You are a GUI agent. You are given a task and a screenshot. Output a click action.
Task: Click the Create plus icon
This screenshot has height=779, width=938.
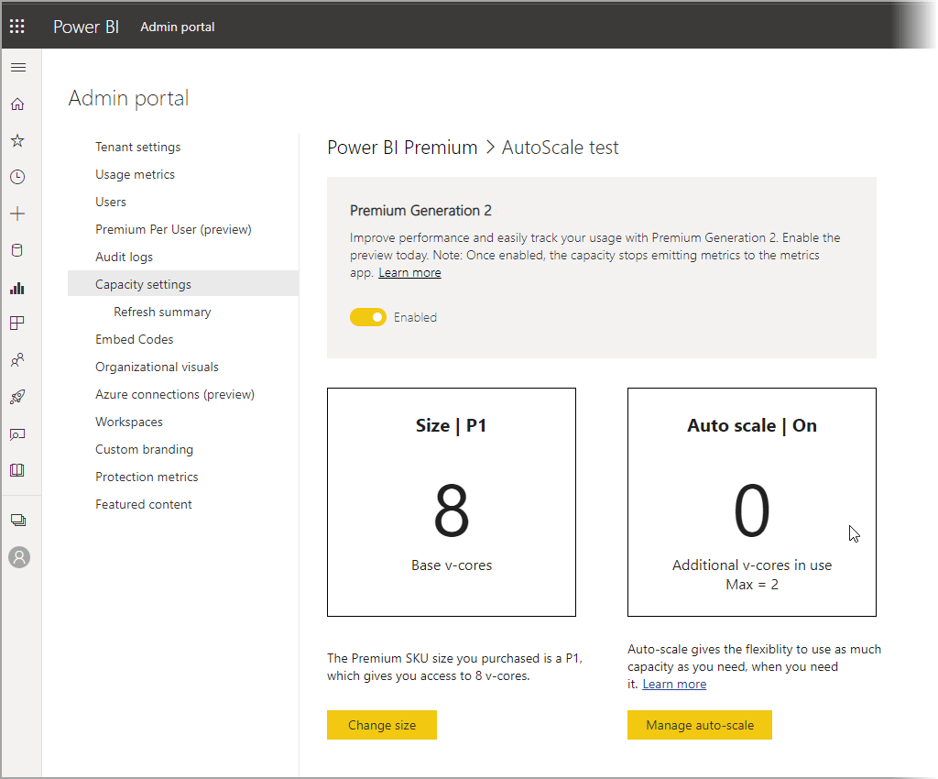point(18,214)
